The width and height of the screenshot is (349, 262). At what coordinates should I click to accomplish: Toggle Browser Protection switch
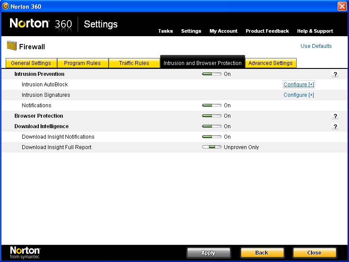pos(212,116)
